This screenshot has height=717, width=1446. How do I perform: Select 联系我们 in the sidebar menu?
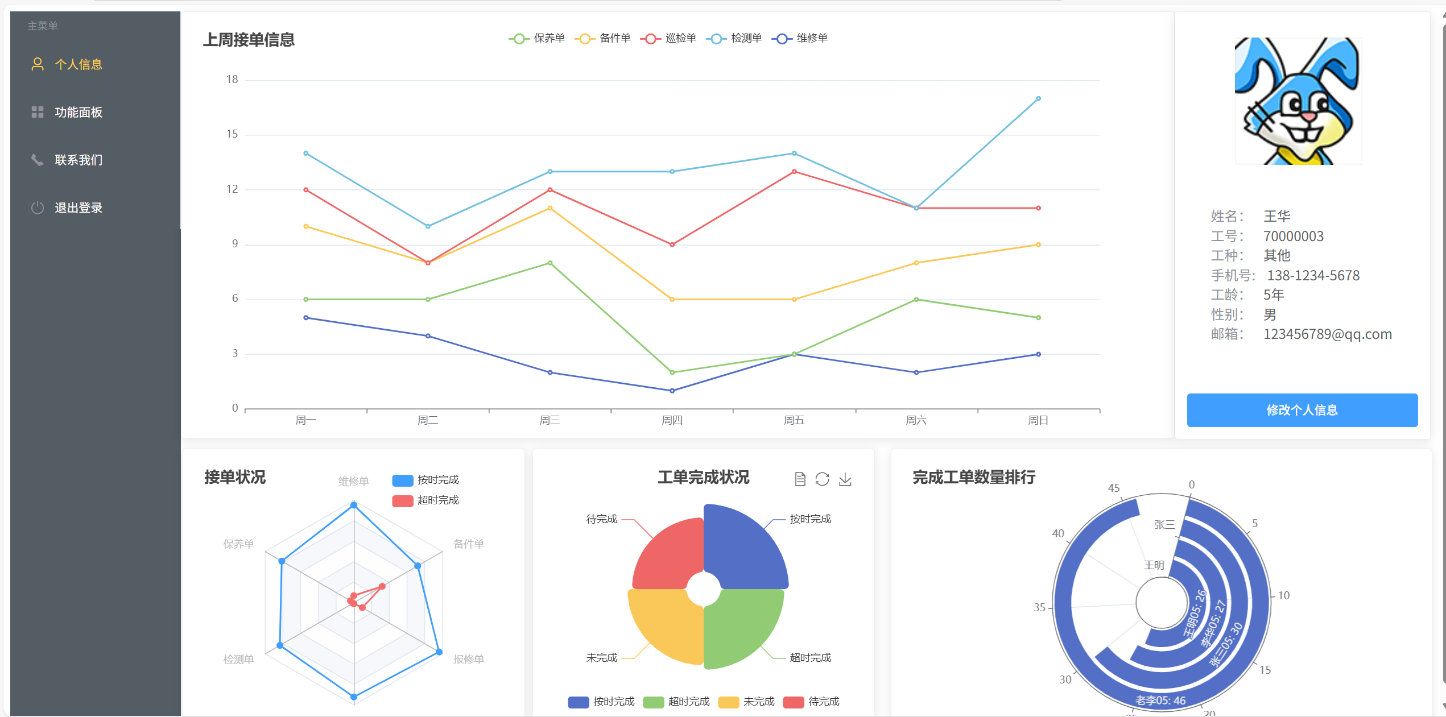pos(79,160)
